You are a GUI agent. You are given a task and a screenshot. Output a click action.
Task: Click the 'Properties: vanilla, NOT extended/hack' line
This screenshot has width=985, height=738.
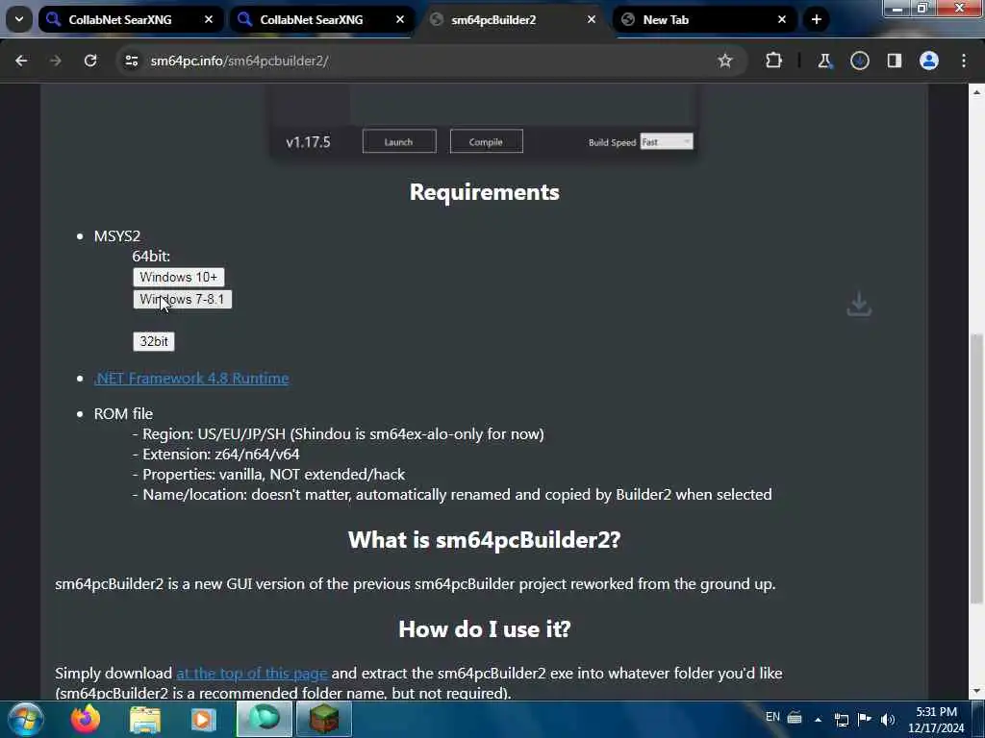pyautogui.click(x=269, y=475)
